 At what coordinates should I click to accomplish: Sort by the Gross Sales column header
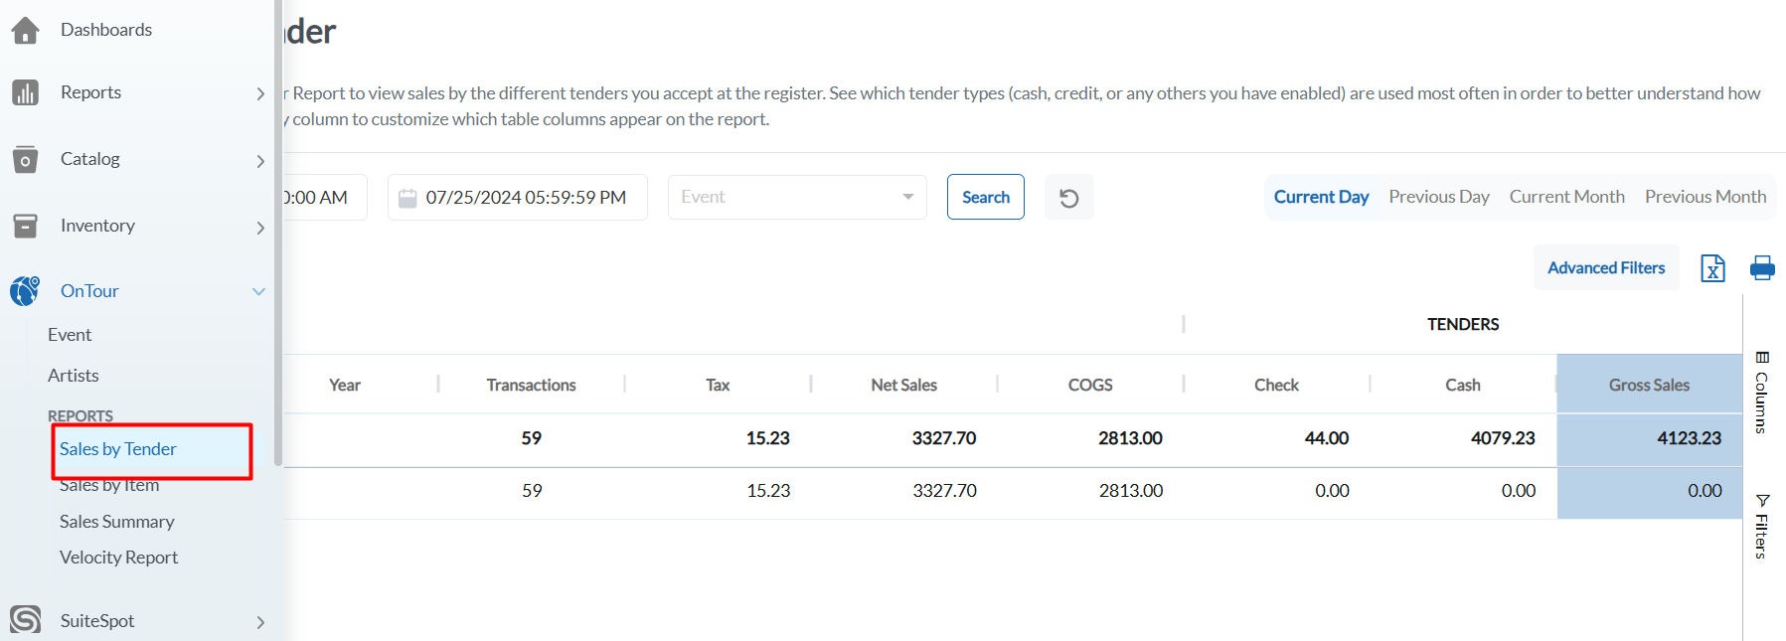1650,385
